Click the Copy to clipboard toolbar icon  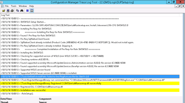[x=18, y=11]
